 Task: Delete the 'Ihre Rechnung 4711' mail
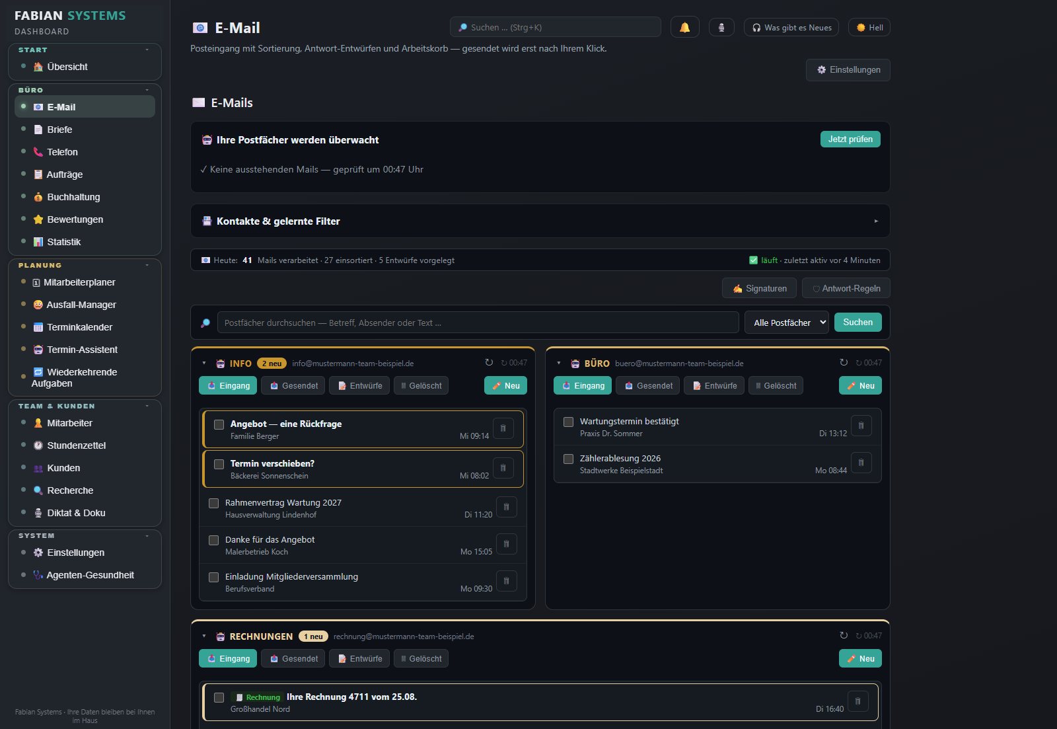[x=857, y=701]
